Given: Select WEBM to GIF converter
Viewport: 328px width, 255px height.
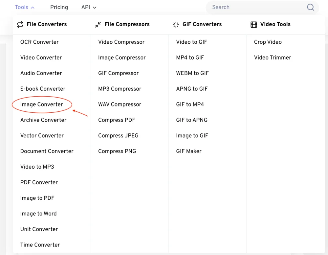Looking at the screenshot, I should tap(192, 73).
